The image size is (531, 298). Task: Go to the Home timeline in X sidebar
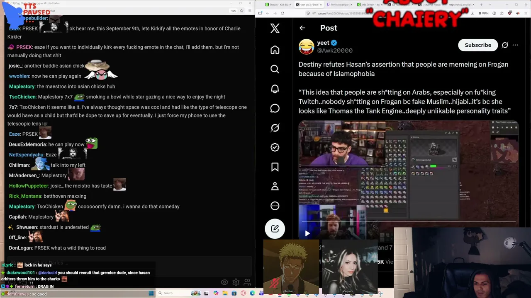click(275, 50)
